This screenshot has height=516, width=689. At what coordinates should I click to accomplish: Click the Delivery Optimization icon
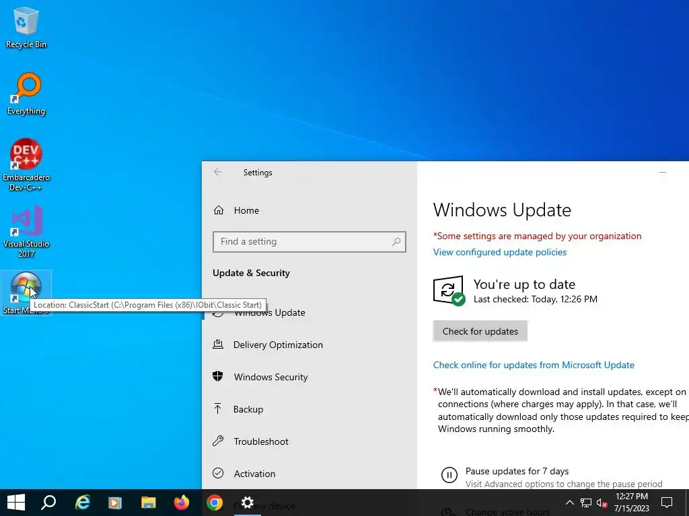218,345
